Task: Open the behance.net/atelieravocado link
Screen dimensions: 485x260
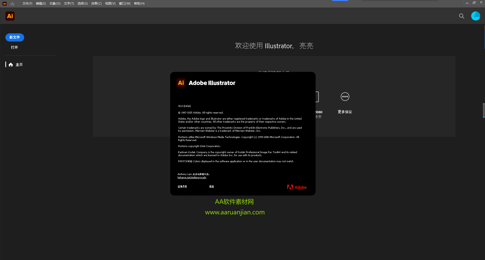Action: click(192, 177)
